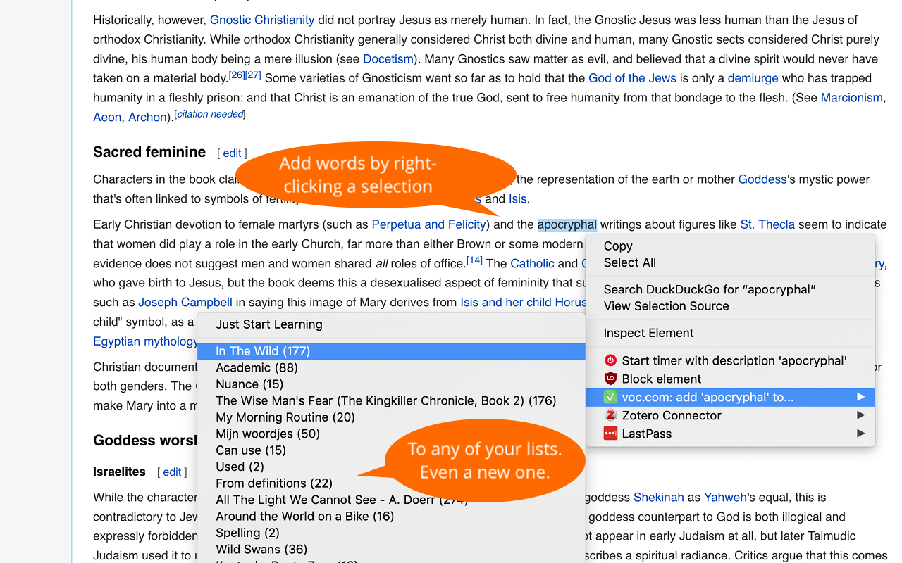Expand the Zotero Connector submenu arrow
This screenshot has height=563, width=902.
[860, 415]
